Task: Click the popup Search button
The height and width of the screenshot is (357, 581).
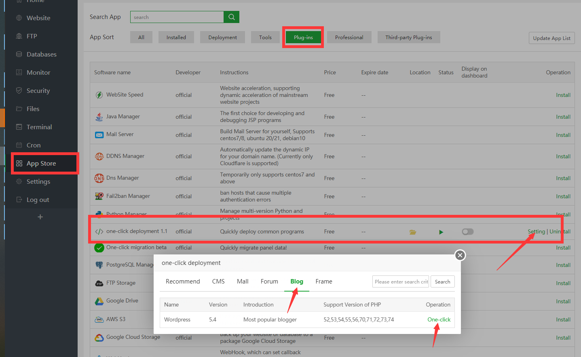Action: pyautogui.click(x=442, y=282)
